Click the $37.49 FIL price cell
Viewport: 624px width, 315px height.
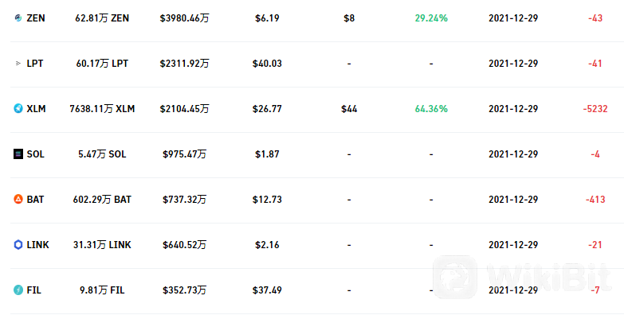pyautogui.click(x=267, y=290)
